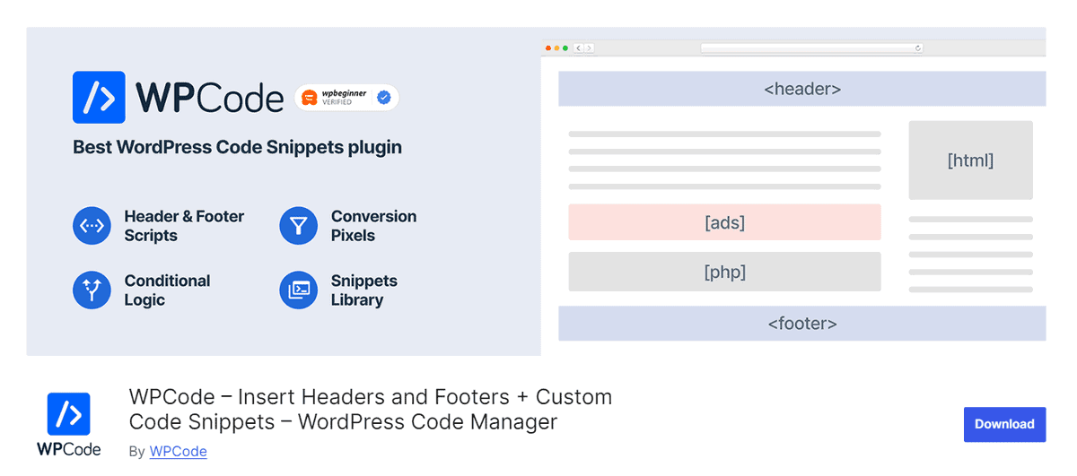The height and width of the screenshot is (476, 1077).
Task: Click the Header & Footer Scripts icon
Action: point(92,226)
